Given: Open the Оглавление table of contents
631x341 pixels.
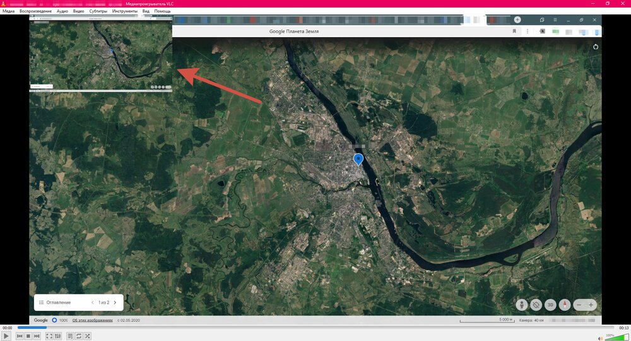Looking at the screenshot, I should point(55,303).
